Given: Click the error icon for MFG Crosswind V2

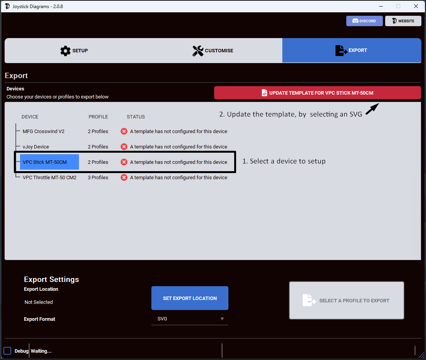Looking at the screenshot, I should (x=124, y=131).
